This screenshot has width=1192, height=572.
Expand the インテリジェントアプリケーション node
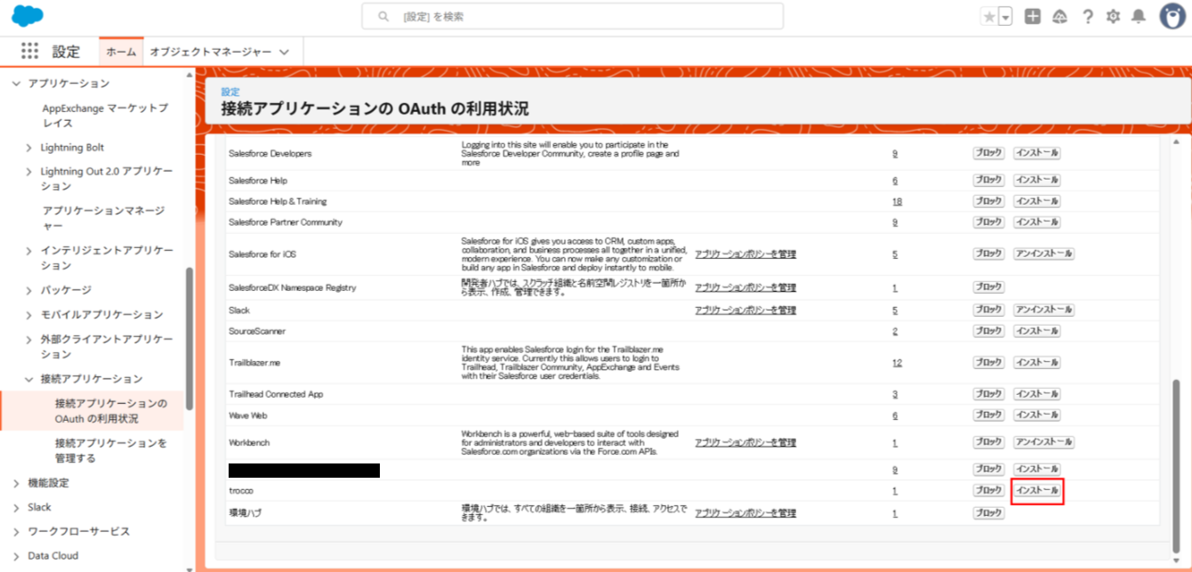[x=29, y=251]
